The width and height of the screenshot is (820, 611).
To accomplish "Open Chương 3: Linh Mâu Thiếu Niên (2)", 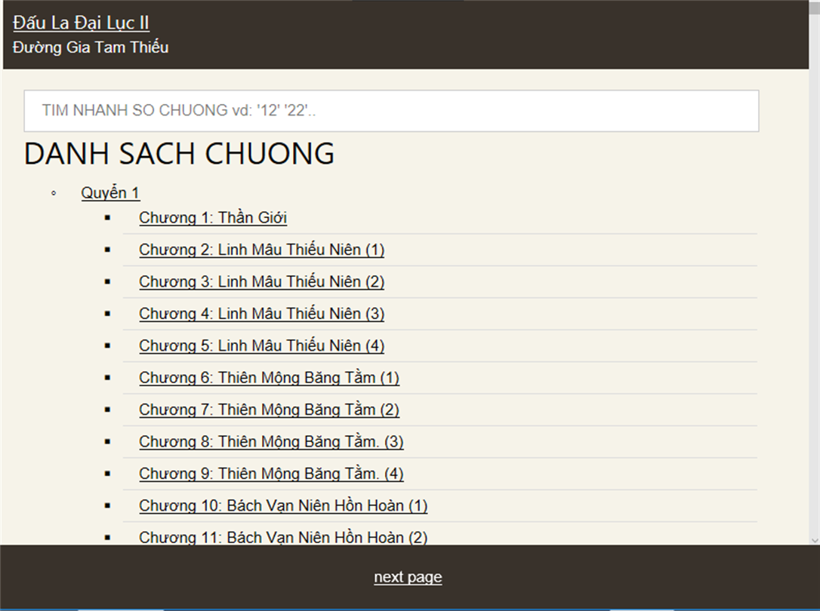I will tap(261, 281).
